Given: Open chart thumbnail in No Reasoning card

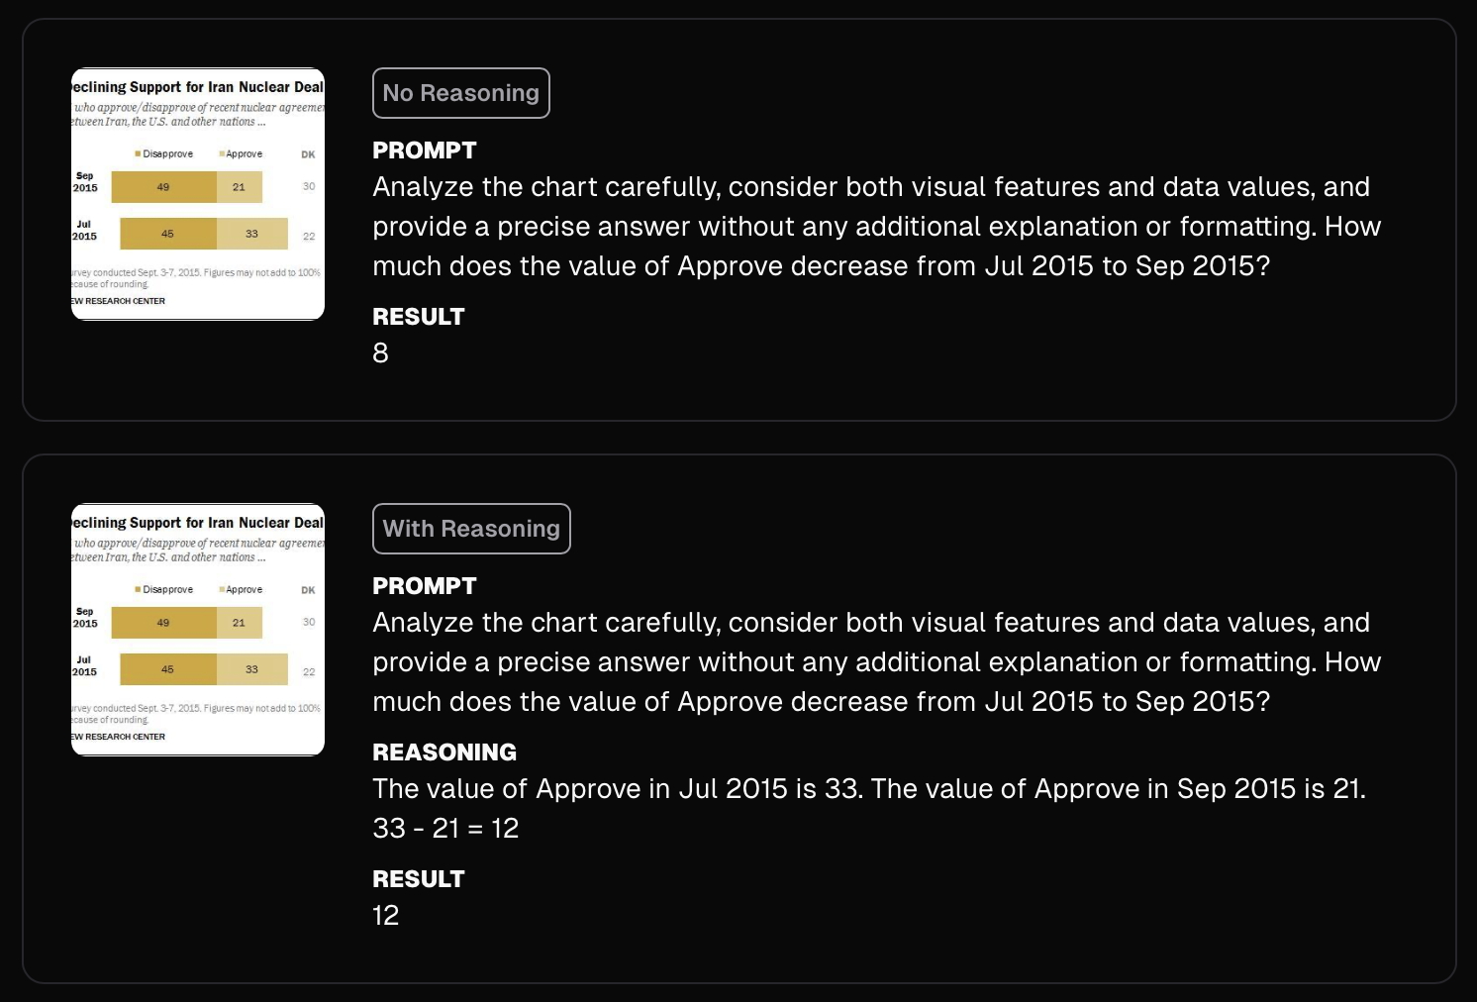Looking at the screenshot, I should point(198,194).
